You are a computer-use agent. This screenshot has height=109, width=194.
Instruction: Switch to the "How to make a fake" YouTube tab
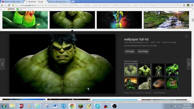[x=12, y=2]
